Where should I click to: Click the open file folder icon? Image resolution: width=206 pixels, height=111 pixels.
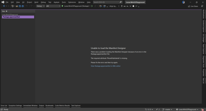pos(17,6)
